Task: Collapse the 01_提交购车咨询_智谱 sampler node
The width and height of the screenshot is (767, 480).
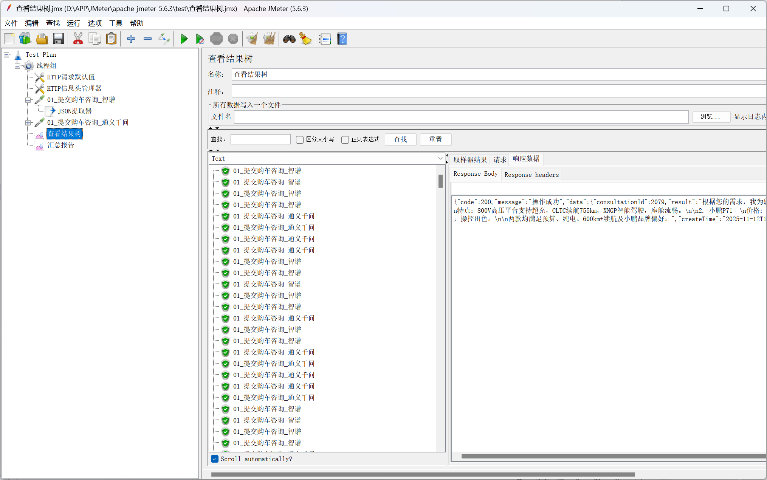Action: point(28,100)
